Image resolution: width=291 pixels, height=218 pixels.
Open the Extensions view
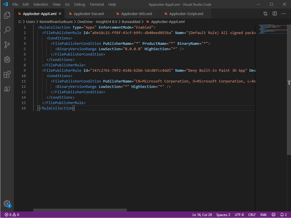pyautogui.click(x=7, y=74)
